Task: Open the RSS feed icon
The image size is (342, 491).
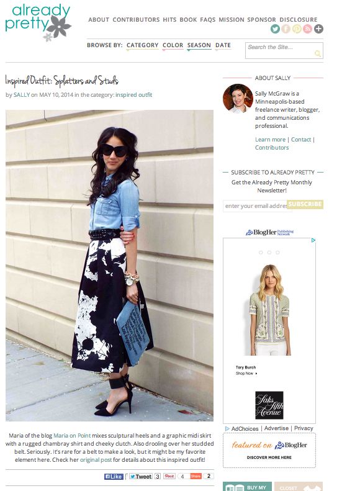Action: coord(307,29)
